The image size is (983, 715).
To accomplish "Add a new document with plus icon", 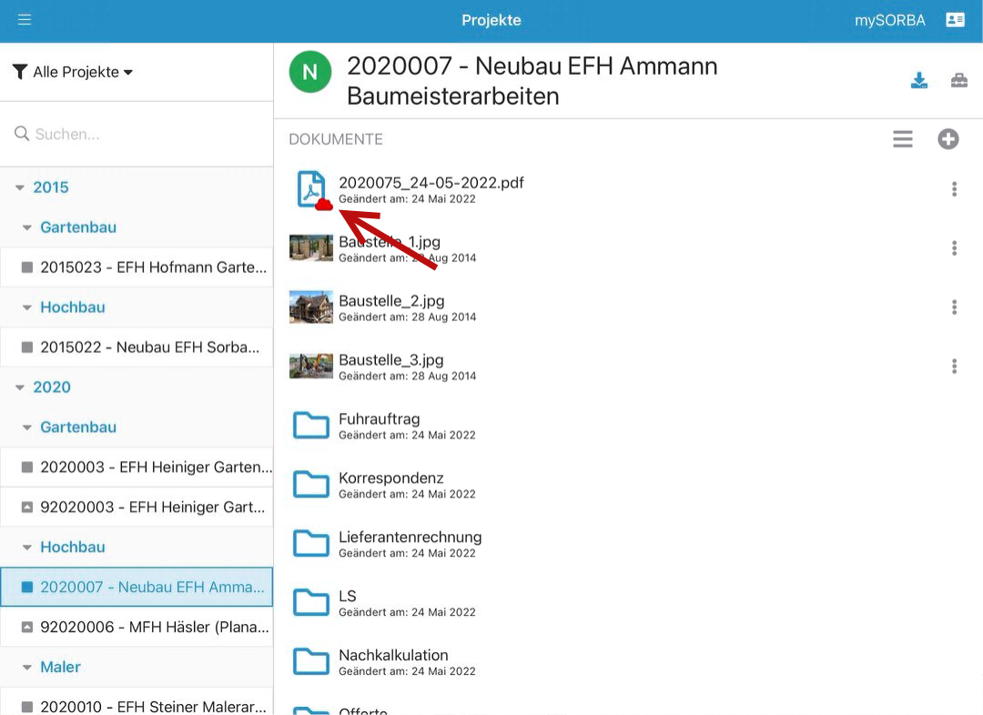I will 948,139.
